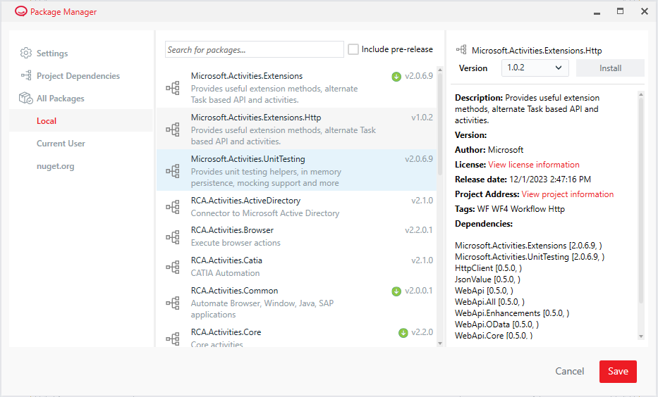Select RCA.Activities.Core package title
The height and width of the screenshot is (397, 658).
click(x=226, y=332)
